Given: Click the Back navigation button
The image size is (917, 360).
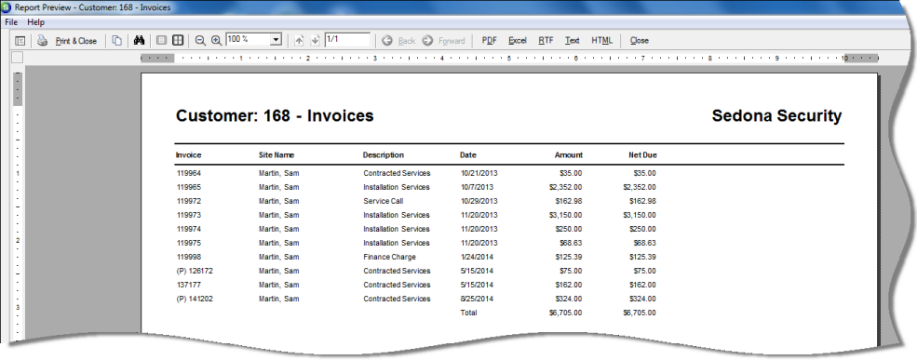Looking at the screenshot, I should pos(398,41).
